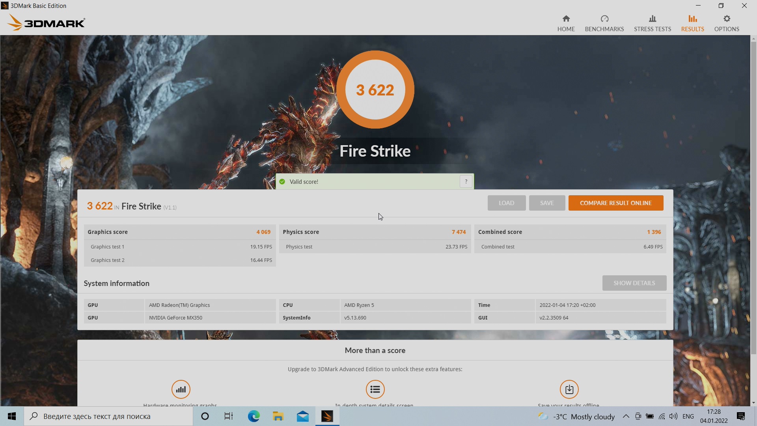Open the Windows Start menu

(x=12, y=416)
